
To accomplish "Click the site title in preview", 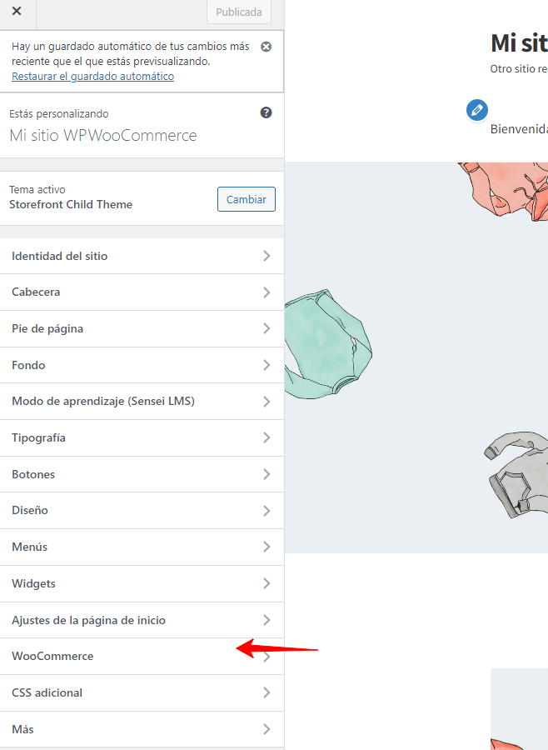I will coord(520,43).
